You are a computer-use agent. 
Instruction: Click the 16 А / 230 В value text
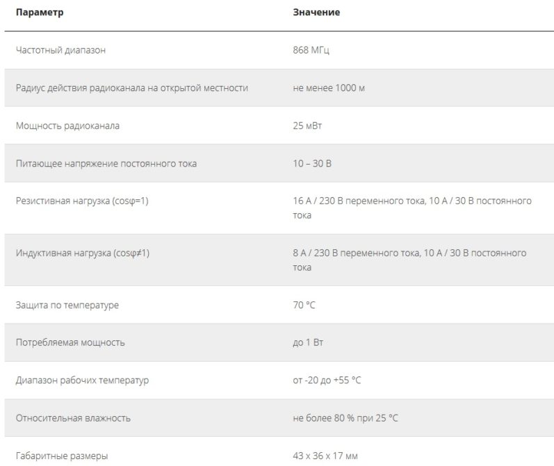pyautogui.click(x=412, y=208)
